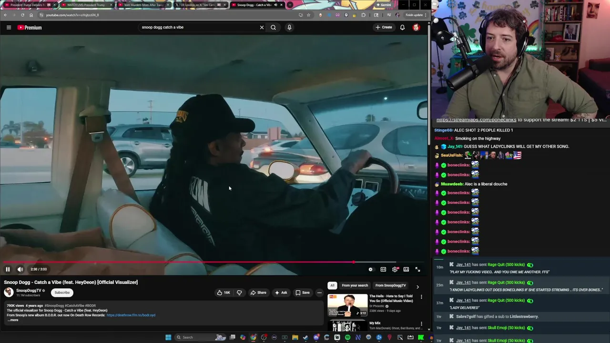610x343 pixels.
Task: Open Spotify from the taskbar
Action: point(347,337)
